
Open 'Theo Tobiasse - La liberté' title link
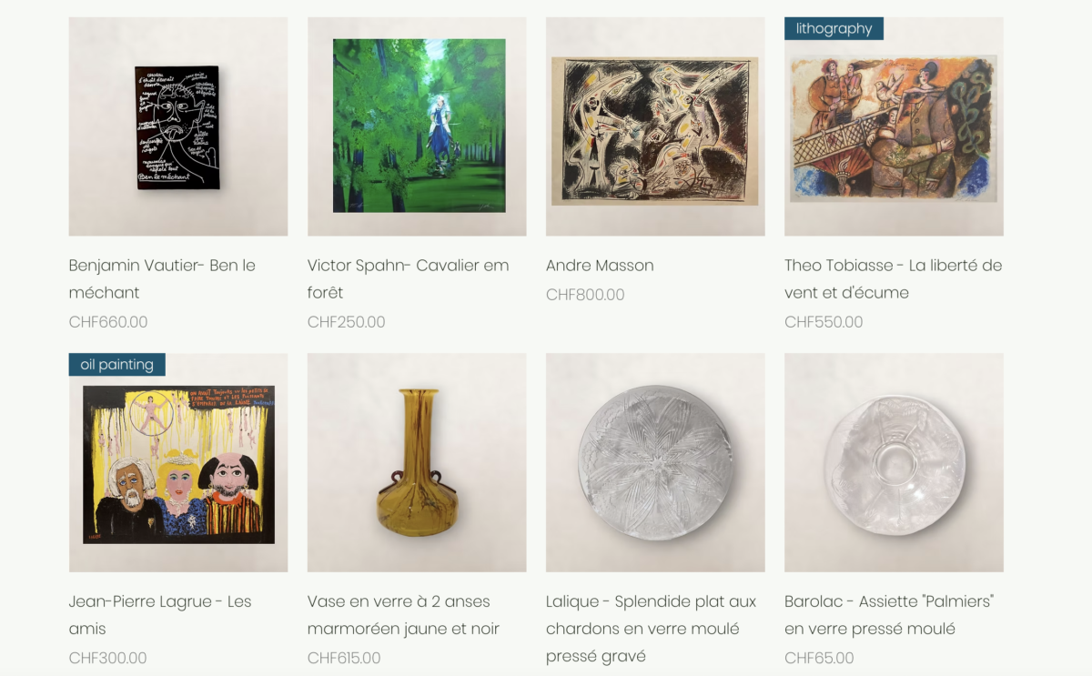click(893, 278)
